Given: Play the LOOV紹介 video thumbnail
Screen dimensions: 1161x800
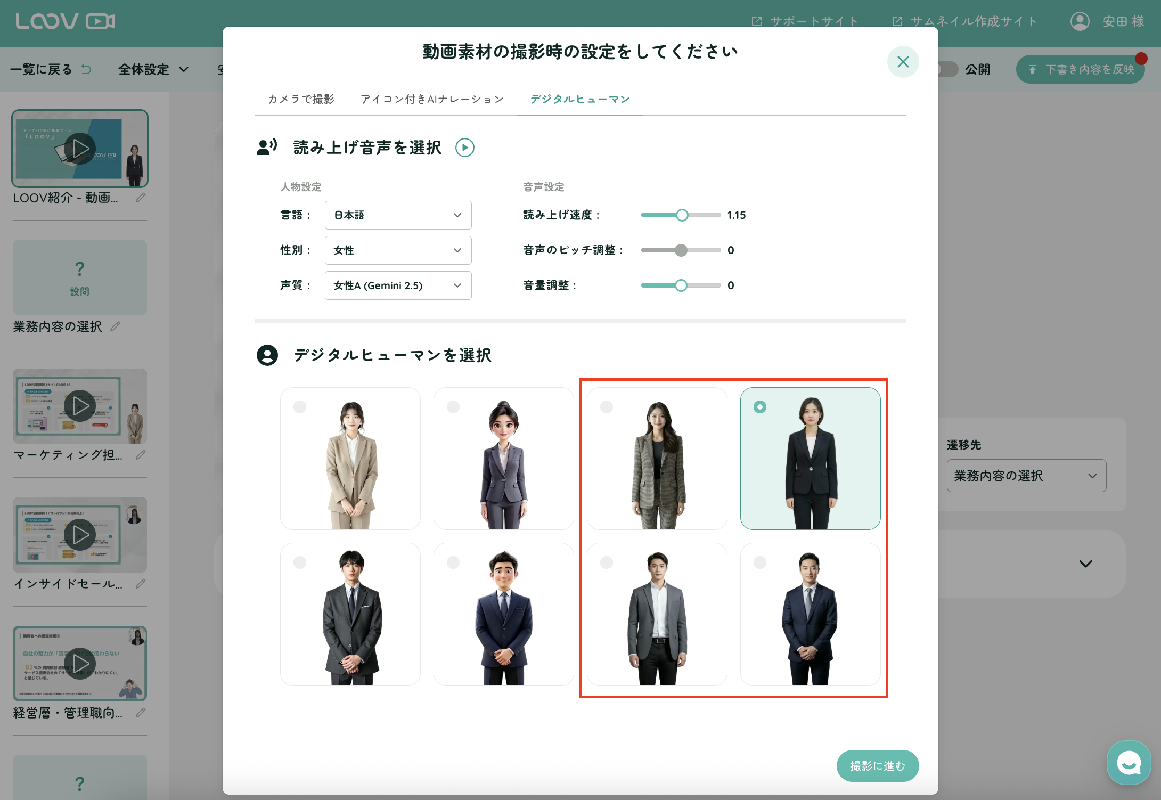Looking at the screenshot, I should pyautogui.click(x=80, y=149).
